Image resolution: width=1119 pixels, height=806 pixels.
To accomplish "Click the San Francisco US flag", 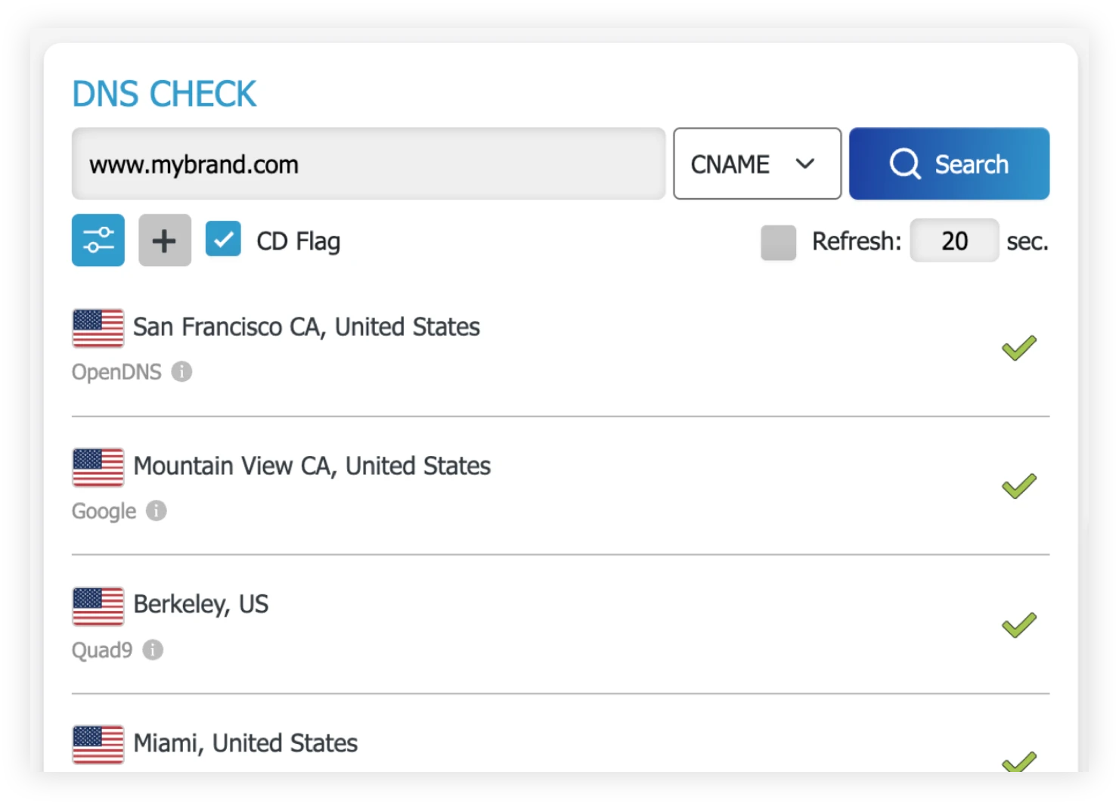I will coord(98,328).
